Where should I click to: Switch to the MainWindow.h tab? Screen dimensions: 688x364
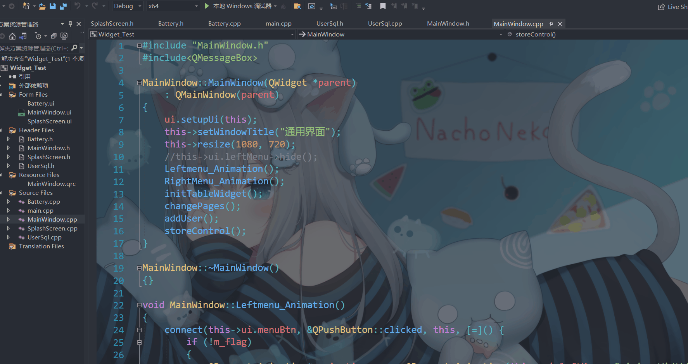[448, 24]
